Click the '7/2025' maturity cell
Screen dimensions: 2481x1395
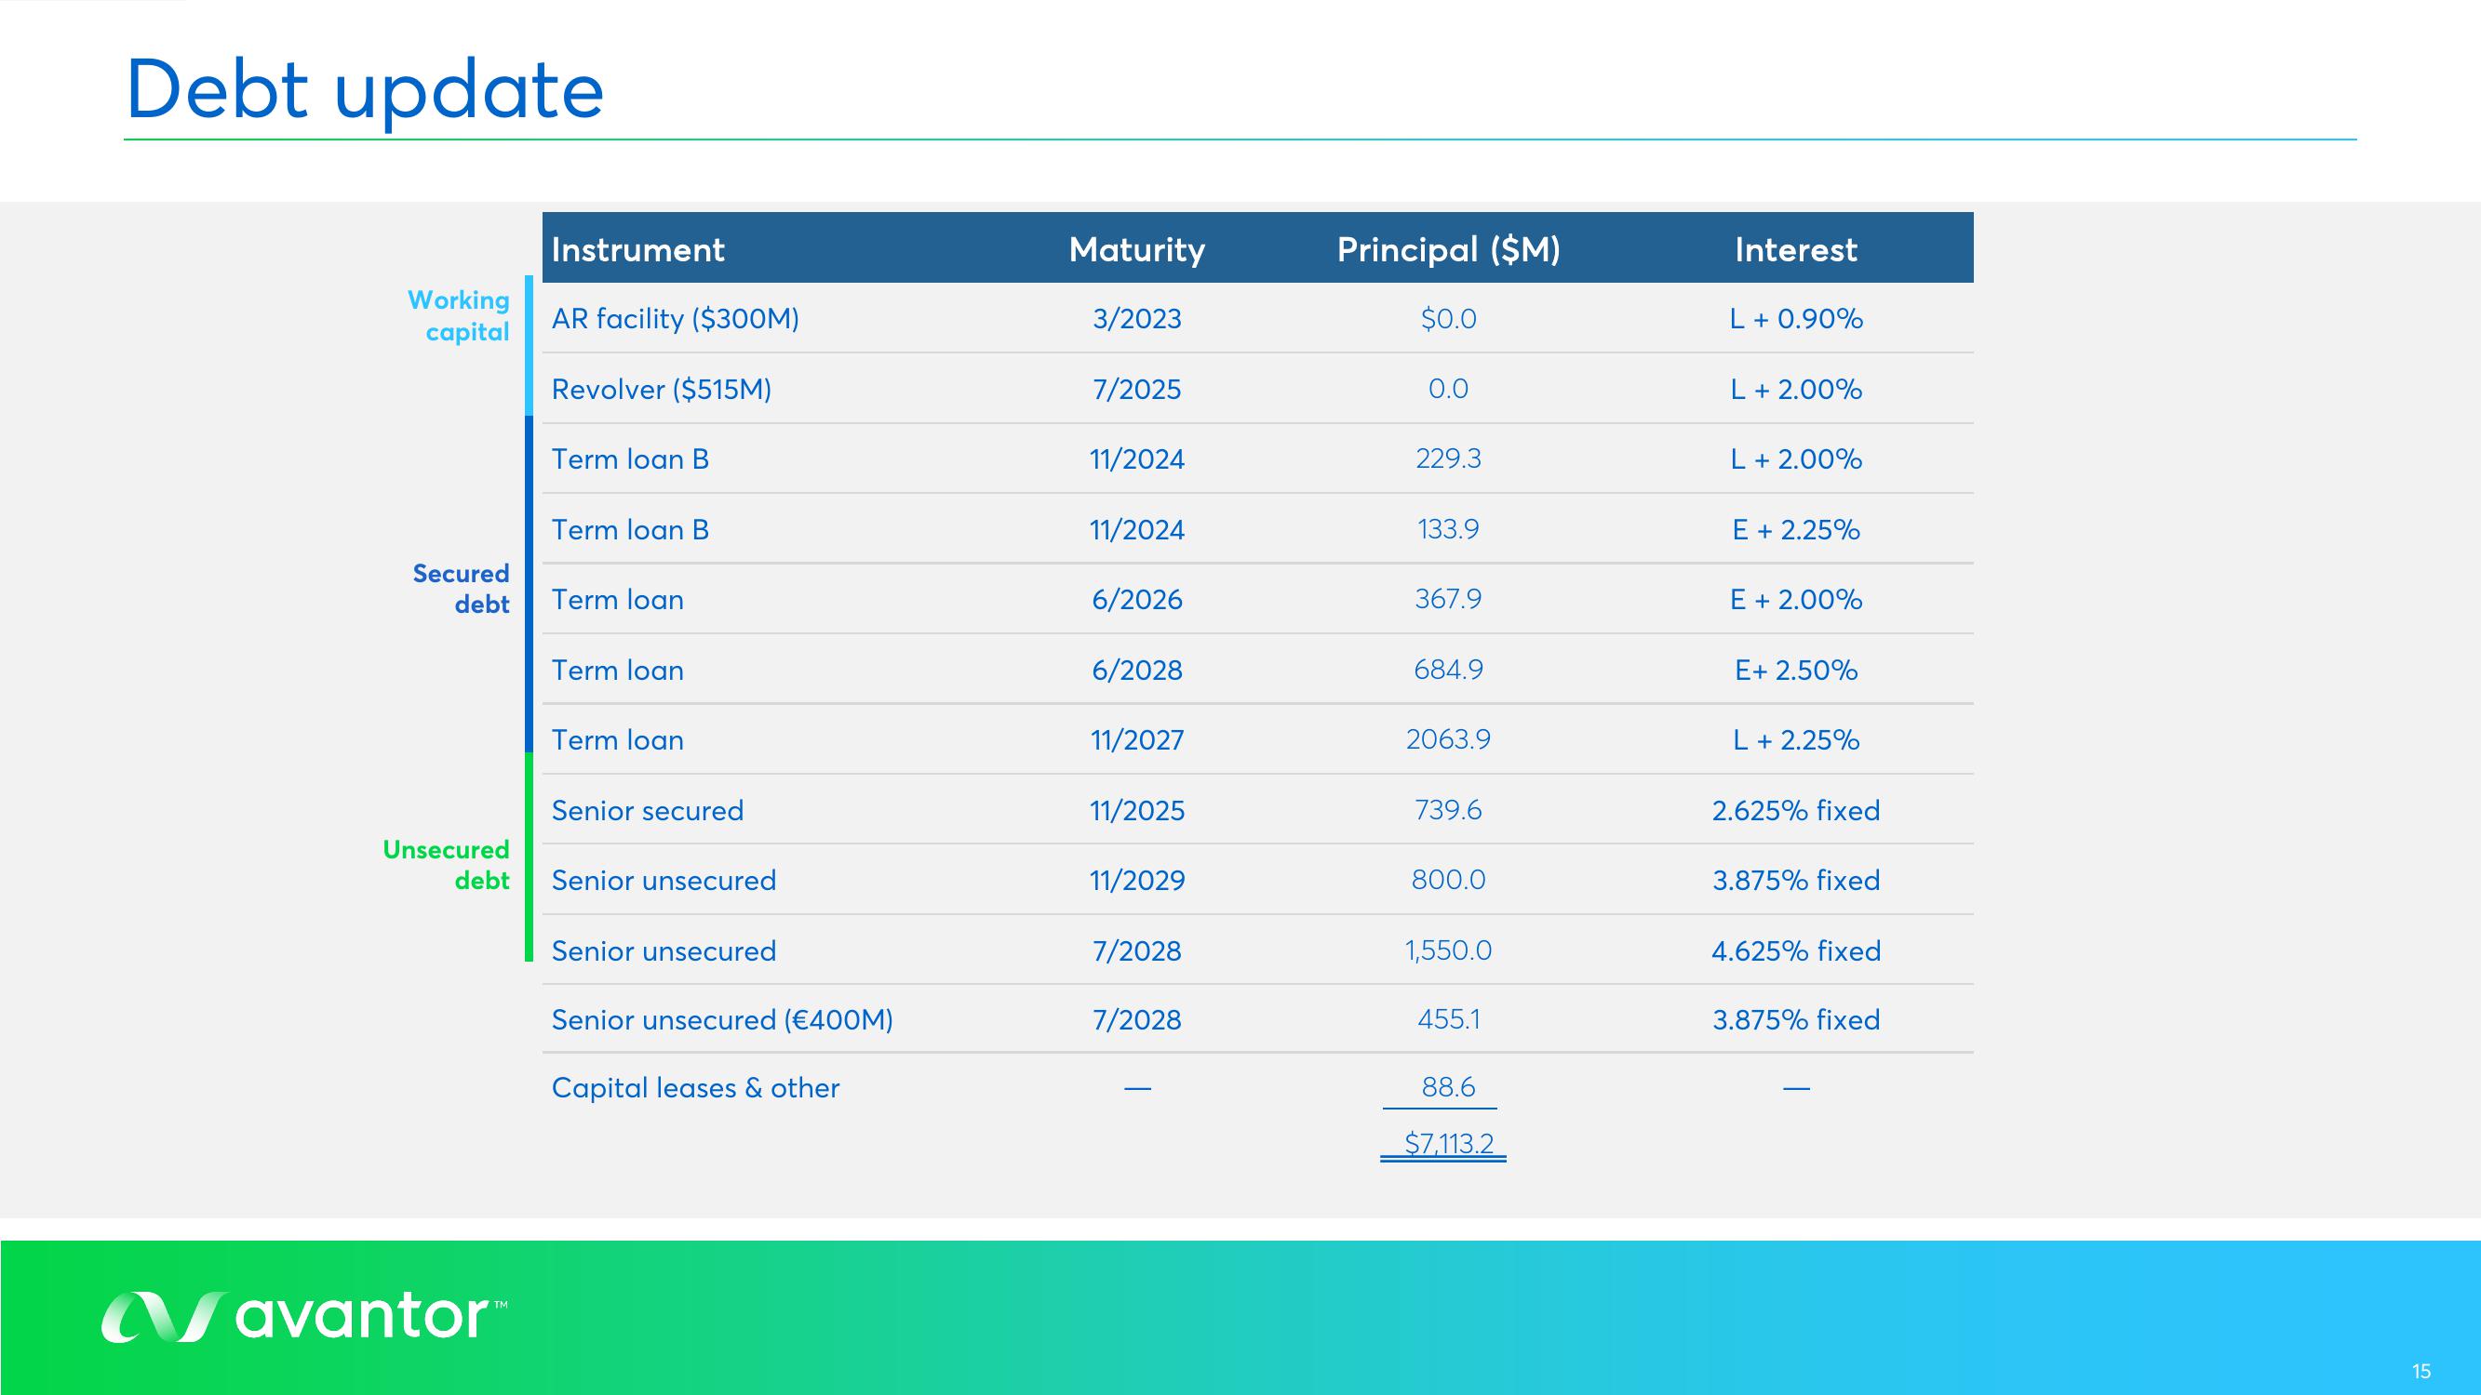[1136, 389]
